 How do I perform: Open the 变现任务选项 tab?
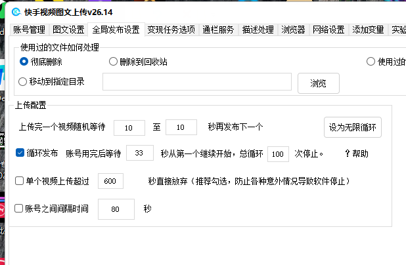(x=171, y=30)
